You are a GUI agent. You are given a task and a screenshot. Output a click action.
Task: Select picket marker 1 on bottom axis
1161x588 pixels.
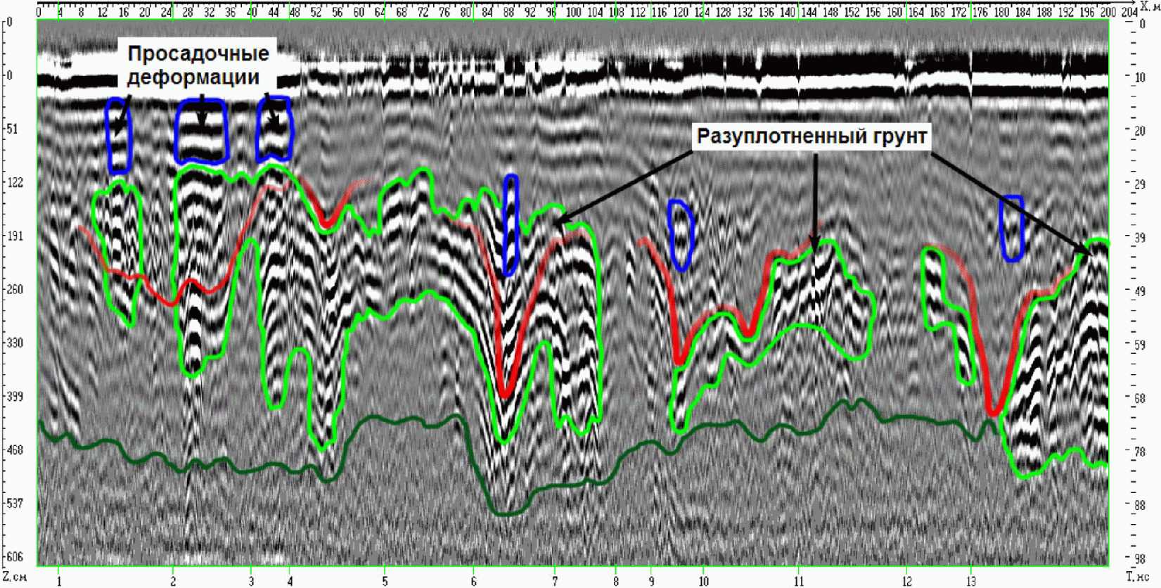(59, 581)
